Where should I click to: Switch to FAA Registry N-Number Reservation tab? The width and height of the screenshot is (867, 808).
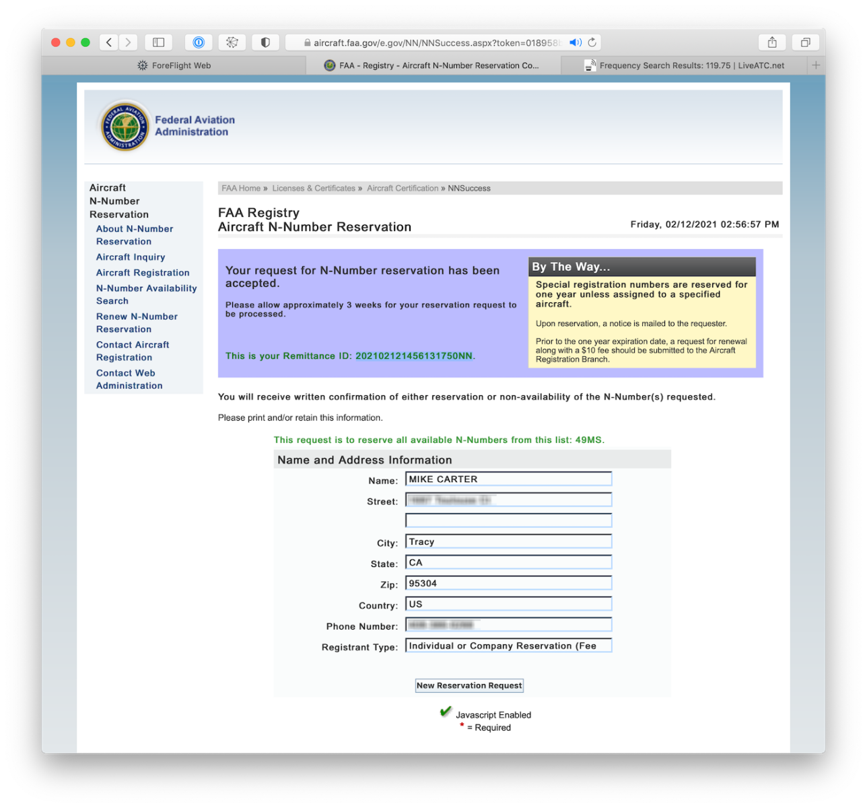433,65
